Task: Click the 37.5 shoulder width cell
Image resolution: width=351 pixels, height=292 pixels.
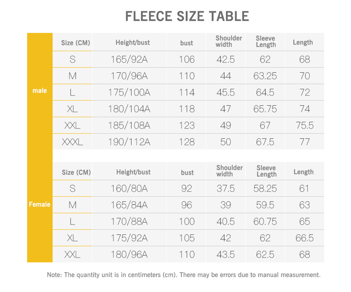Action: point(226,189)
